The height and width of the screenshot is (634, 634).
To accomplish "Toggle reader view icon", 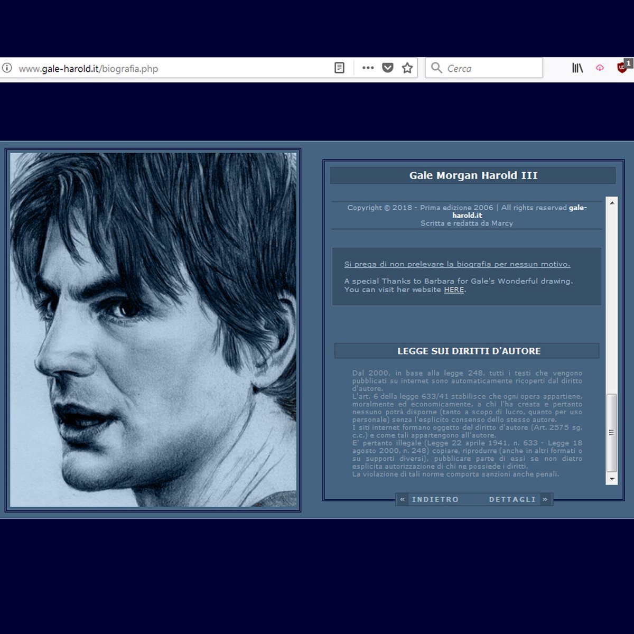I will tap(340, 68).
